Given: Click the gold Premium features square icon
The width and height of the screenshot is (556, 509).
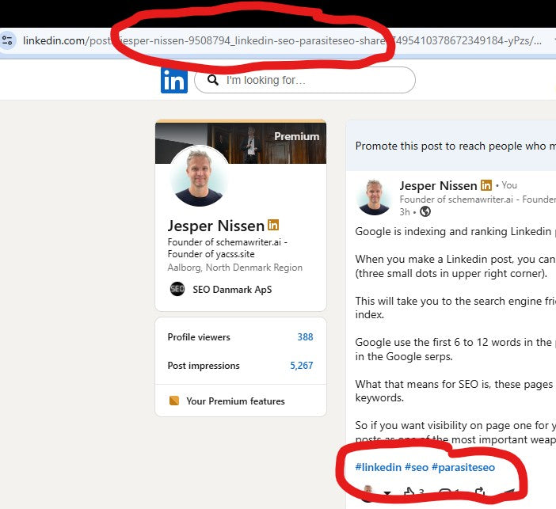Looking at the screenshot, I should [x=174, y=401].
